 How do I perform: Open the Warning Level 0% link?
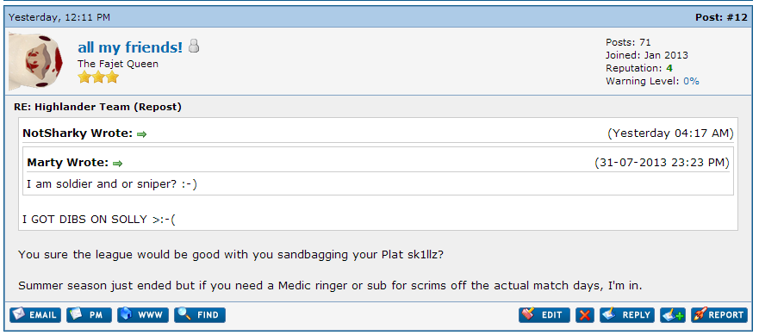click(691, 81)
